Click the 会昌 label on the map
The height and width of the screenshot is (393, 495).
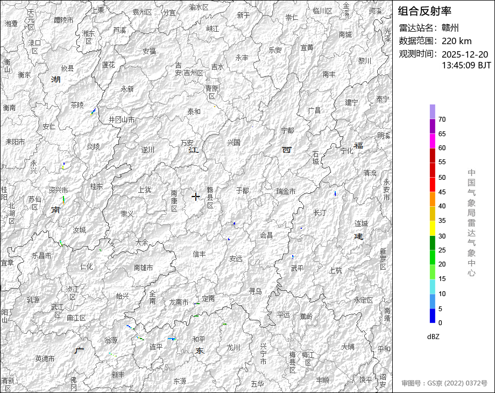(266, 235)
